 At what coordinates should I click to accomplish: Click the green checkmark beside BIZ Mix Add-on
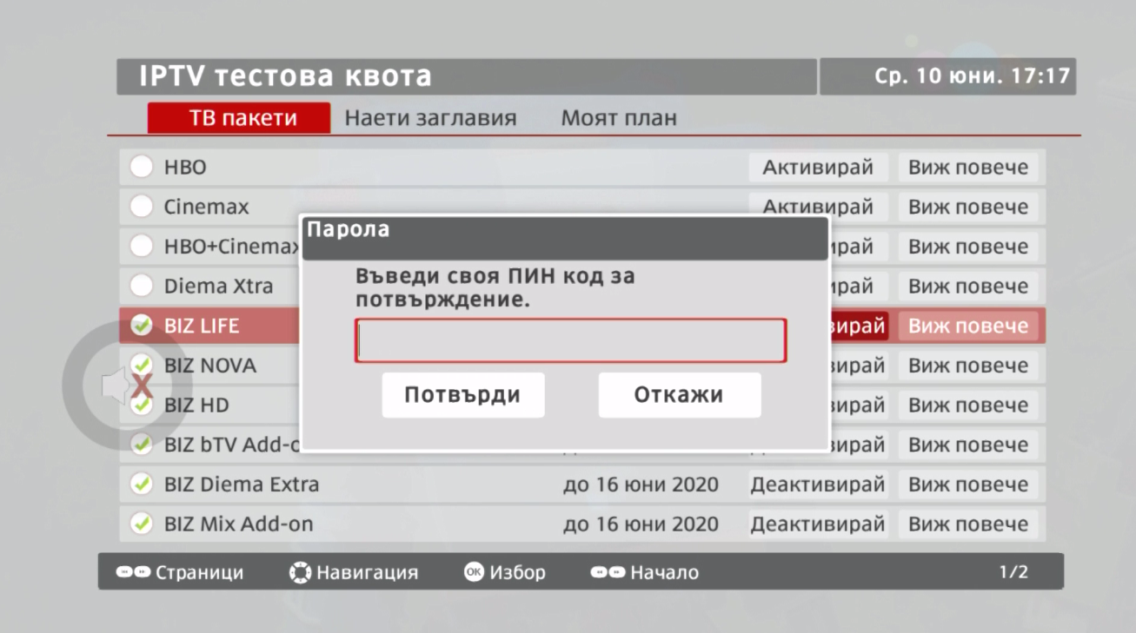pos(142,524)
